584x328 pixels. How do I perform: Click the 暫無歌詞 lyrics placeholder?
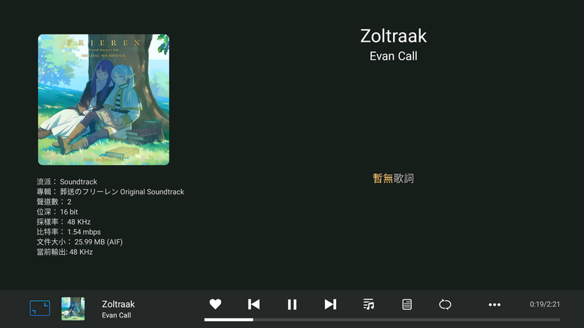pos(393,179)
